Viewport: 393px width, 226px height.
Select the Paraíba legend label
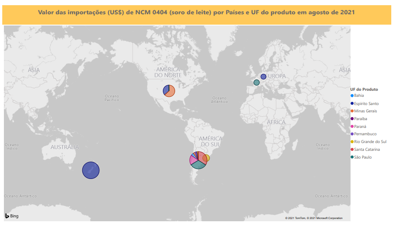pyautogui.click(x=361, y=119)
